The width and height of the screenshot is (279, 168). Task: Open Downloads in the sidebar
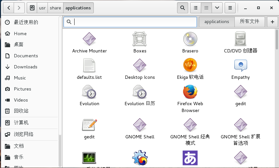coord(30,67)
